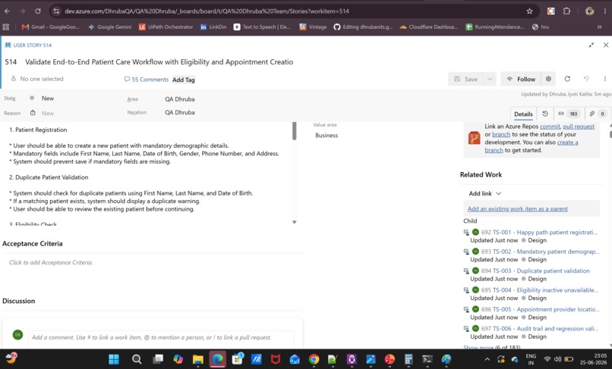The image size is (612, 369).
Task: Click the Save button
Action: (x=465, y=79)
